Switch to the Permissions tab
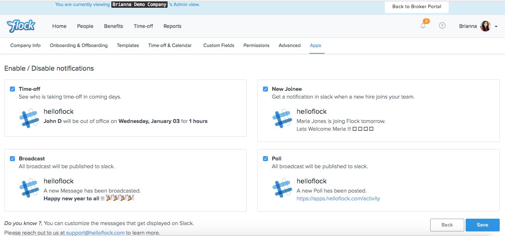 tap(257, 45)
